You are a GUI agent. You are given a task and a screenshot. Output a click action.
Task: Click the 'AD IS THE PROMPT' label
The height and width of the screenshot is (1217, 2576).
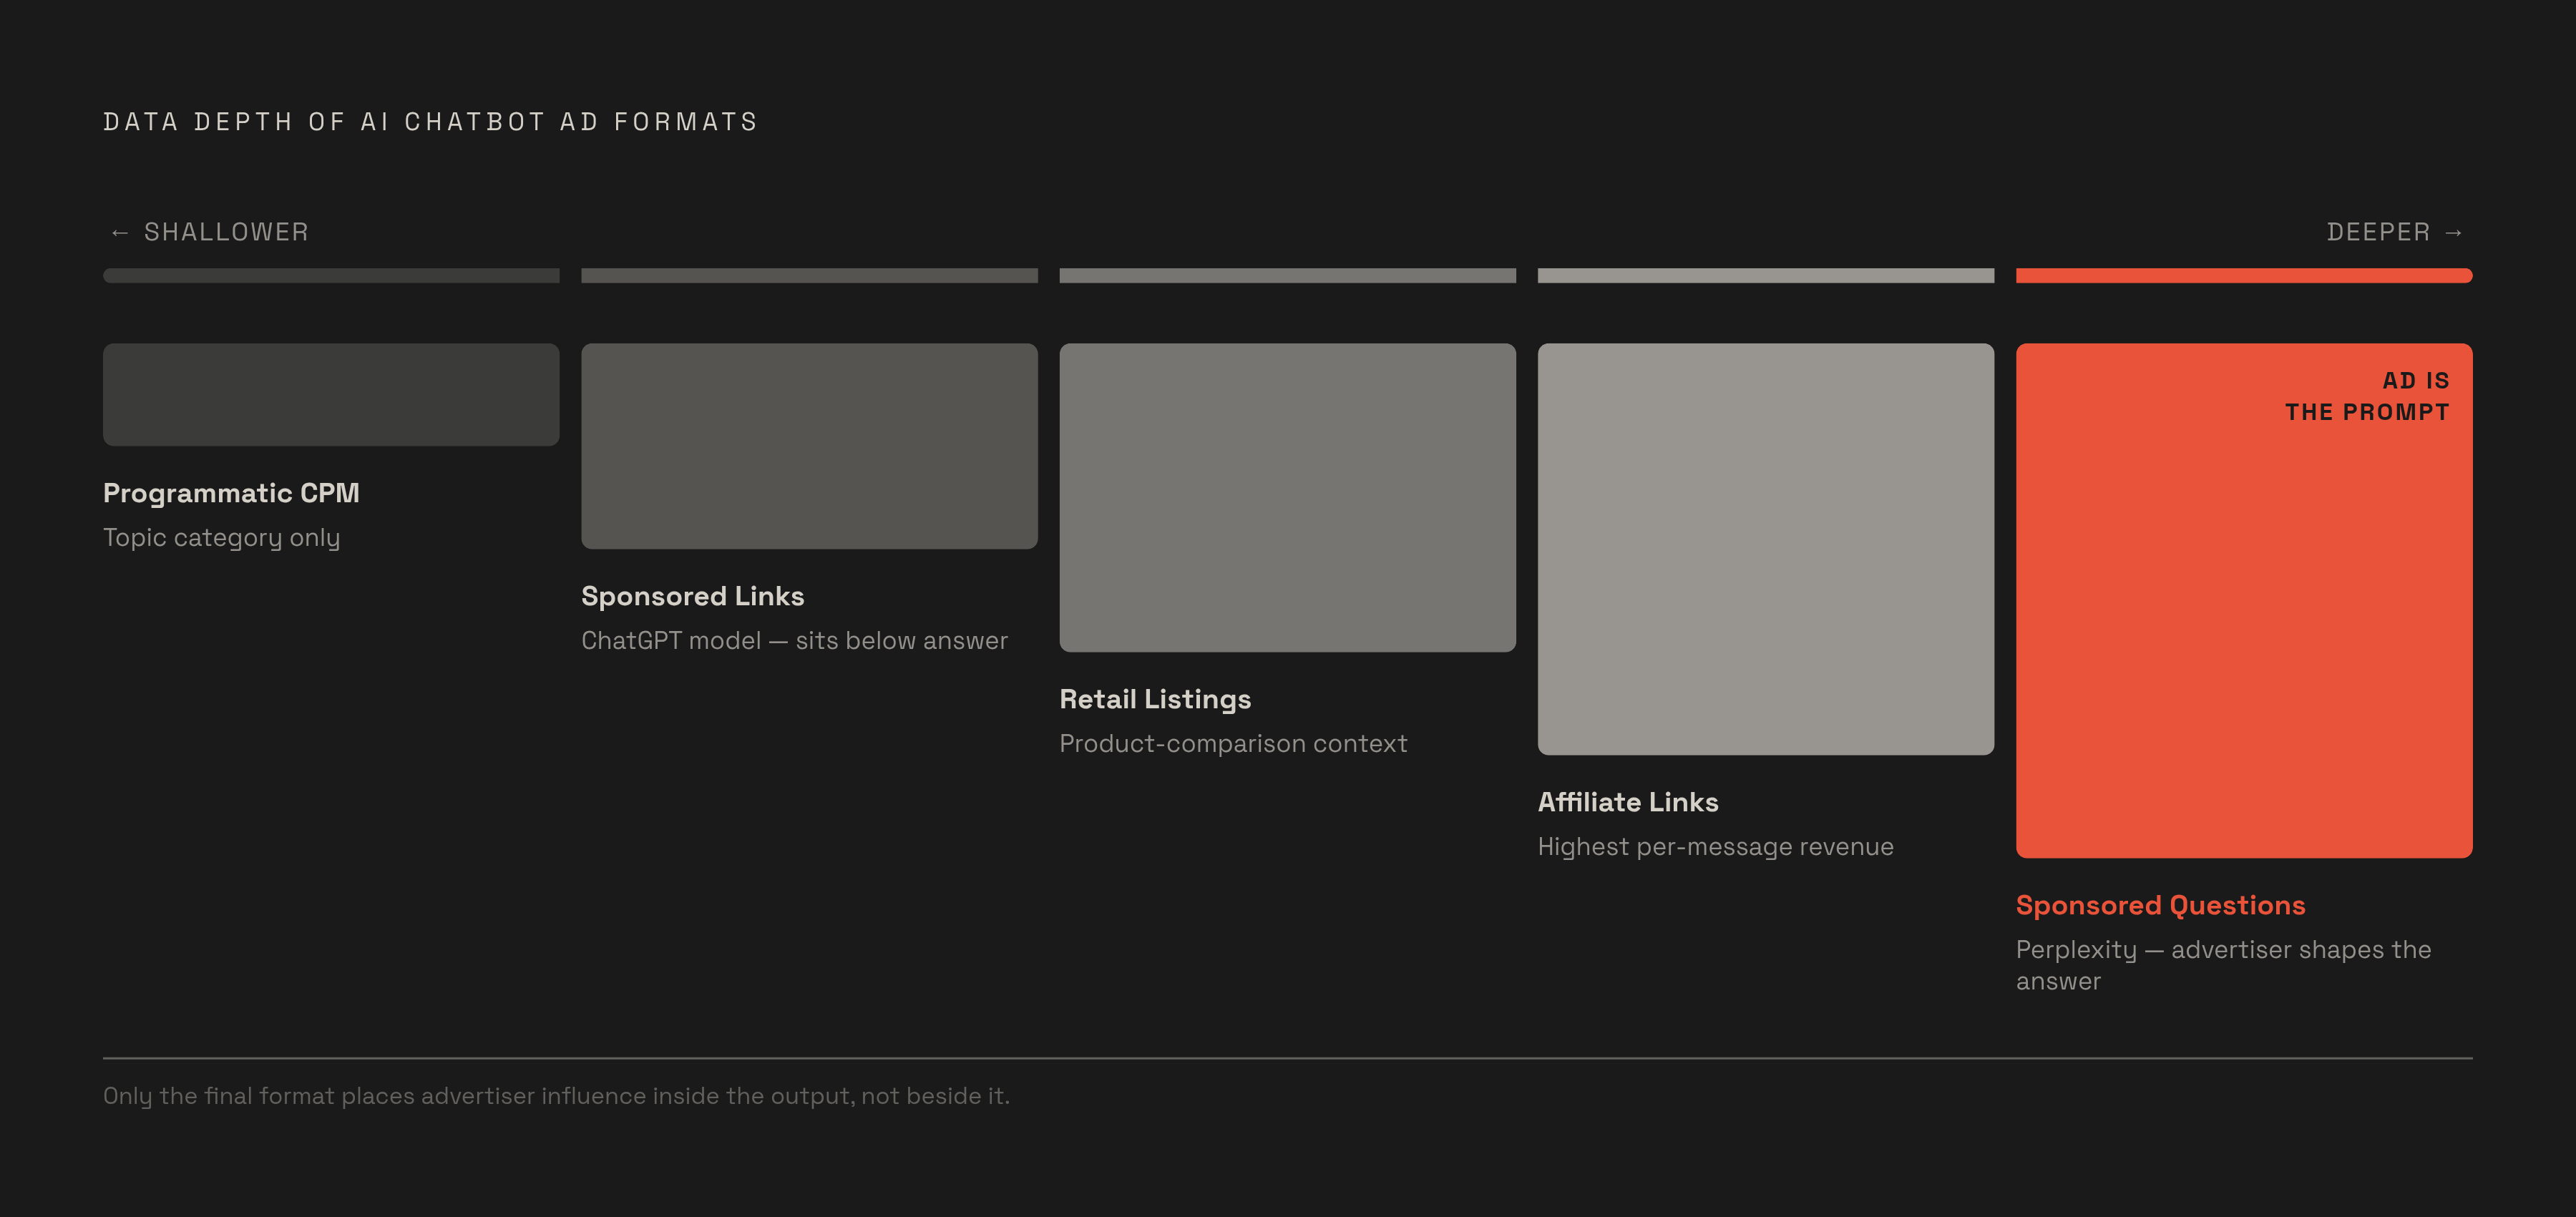coord(2367,396)
